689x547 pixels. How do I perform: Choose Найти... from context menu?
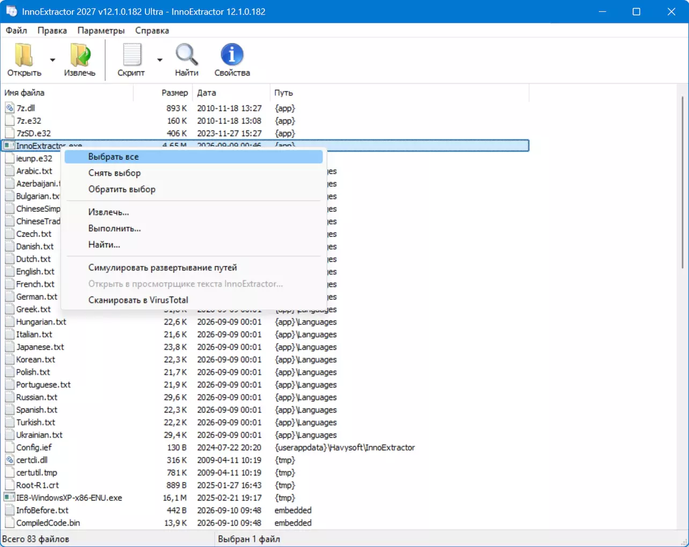click(194, 245)
